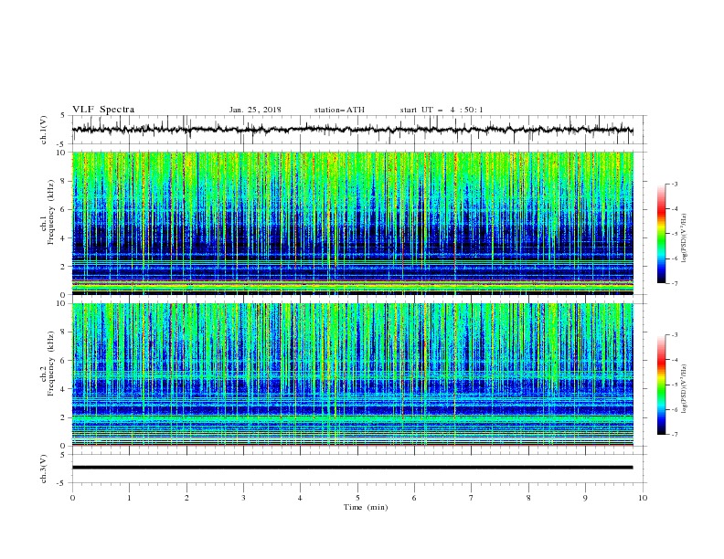
Task: Click the "-7" tick on ch.2 colour bar
Action: click(x=674, y=435)
